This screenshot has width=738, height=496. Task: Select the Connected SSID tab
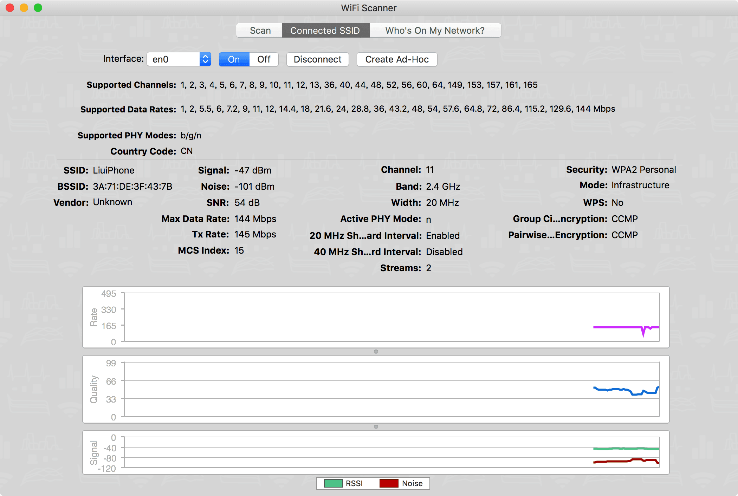(x=325, y=31)
